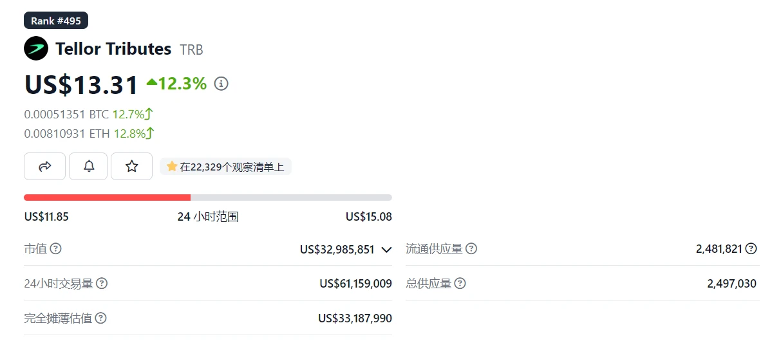Viewport: 772px width, 350px height.
Task: Click the Tellor Tributes coin name
Action: pyautogui.click(x=113, y=49)
